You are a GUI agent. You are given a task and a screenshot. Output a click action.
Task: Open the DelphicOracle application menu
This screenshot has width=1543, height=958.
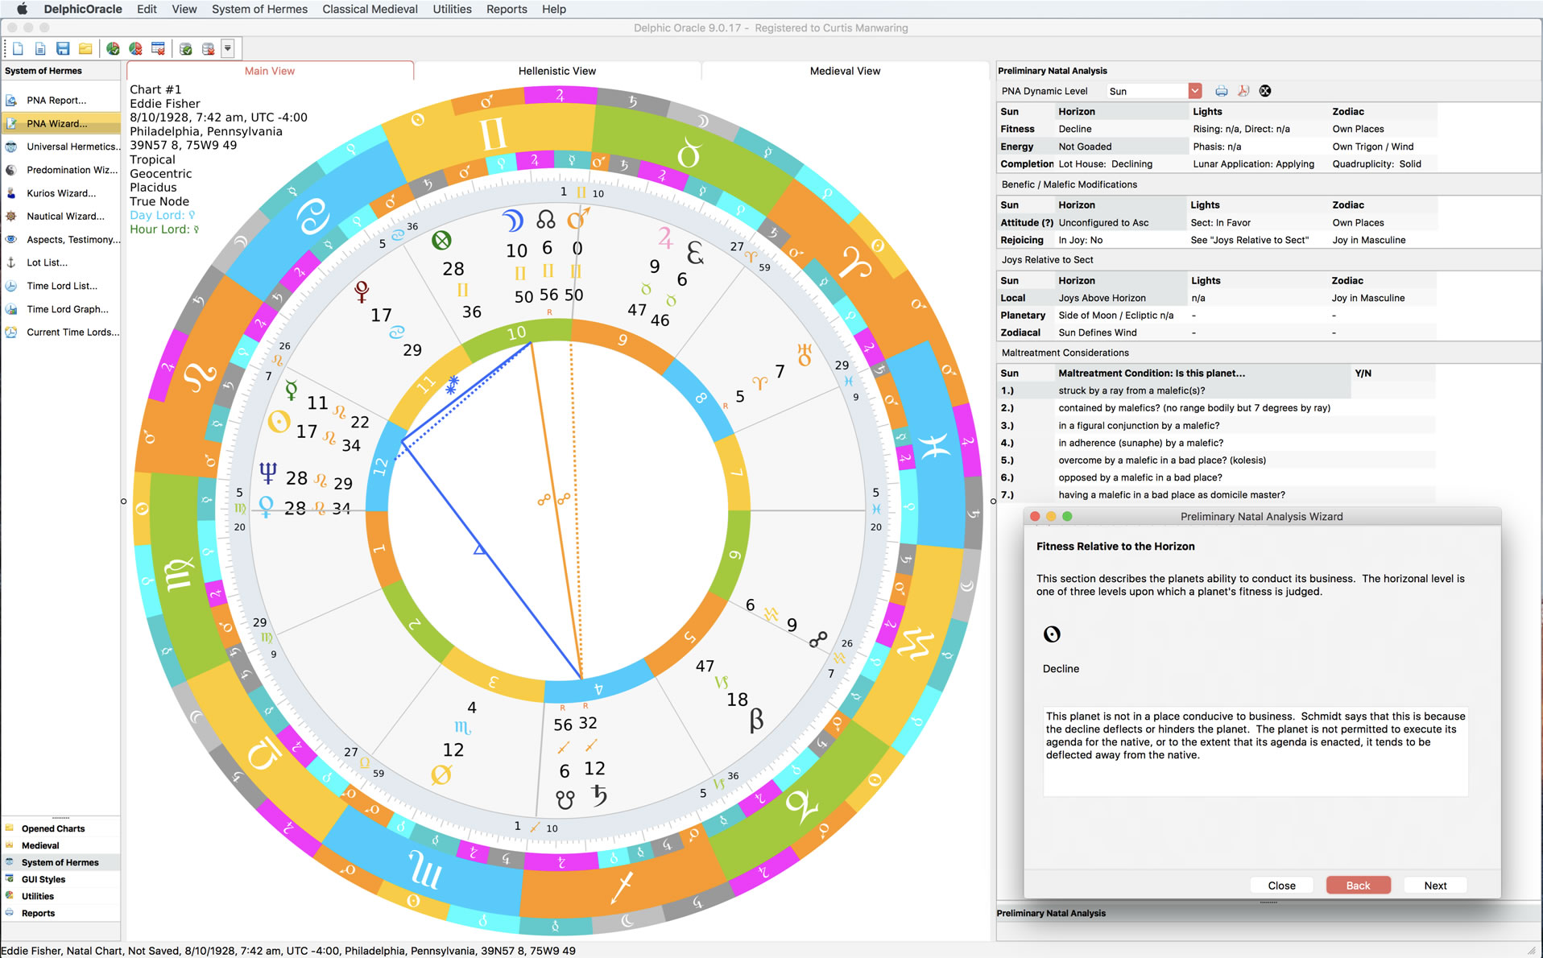pyautogui.click(x=83, y=9)
